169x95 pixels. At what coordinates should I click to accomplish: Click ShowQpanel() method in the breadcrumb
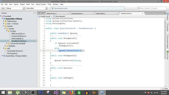click(59, 16)
